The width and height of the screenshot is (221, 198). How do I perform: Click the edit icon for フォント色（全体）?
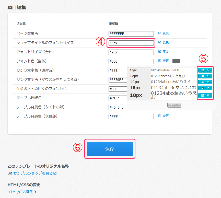[160, 61]
